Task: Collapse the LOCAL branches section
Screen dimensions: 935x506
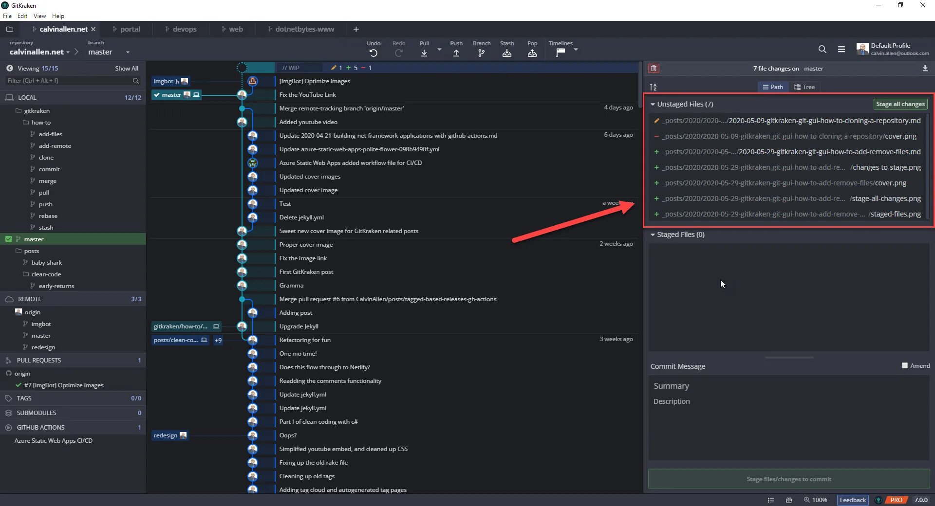Action: point(73,97)
